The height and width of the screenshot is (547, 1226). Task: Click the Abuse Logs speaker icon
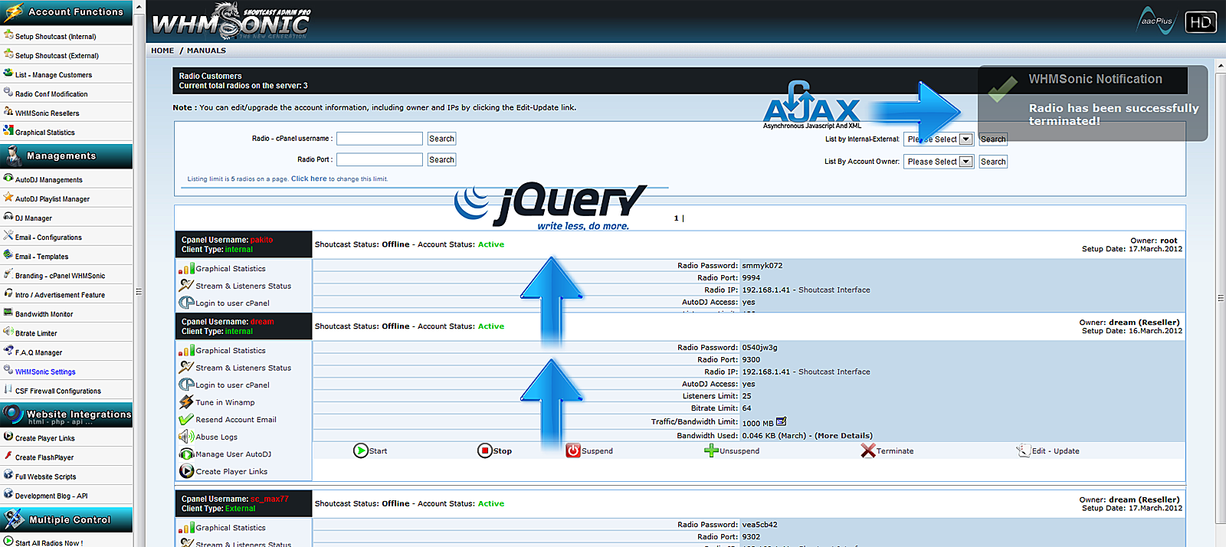tap(186, 437)
